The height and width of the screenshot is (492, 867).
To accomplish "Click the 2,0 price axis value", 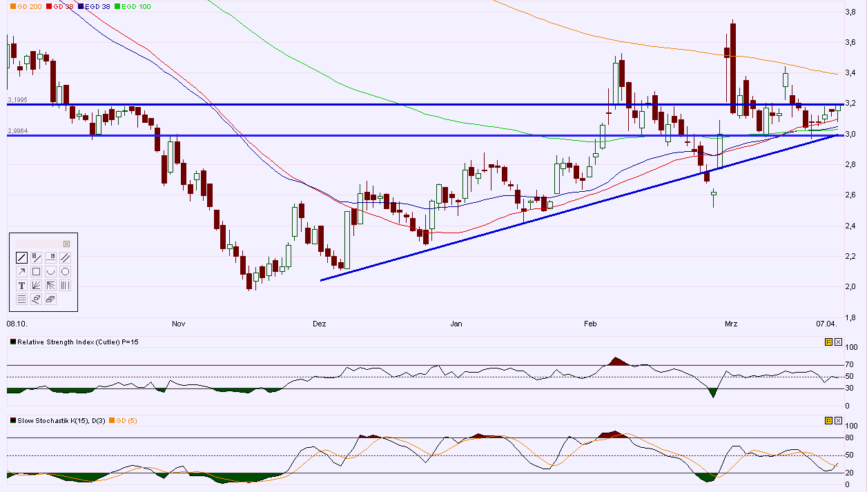I will click(850, 286).
